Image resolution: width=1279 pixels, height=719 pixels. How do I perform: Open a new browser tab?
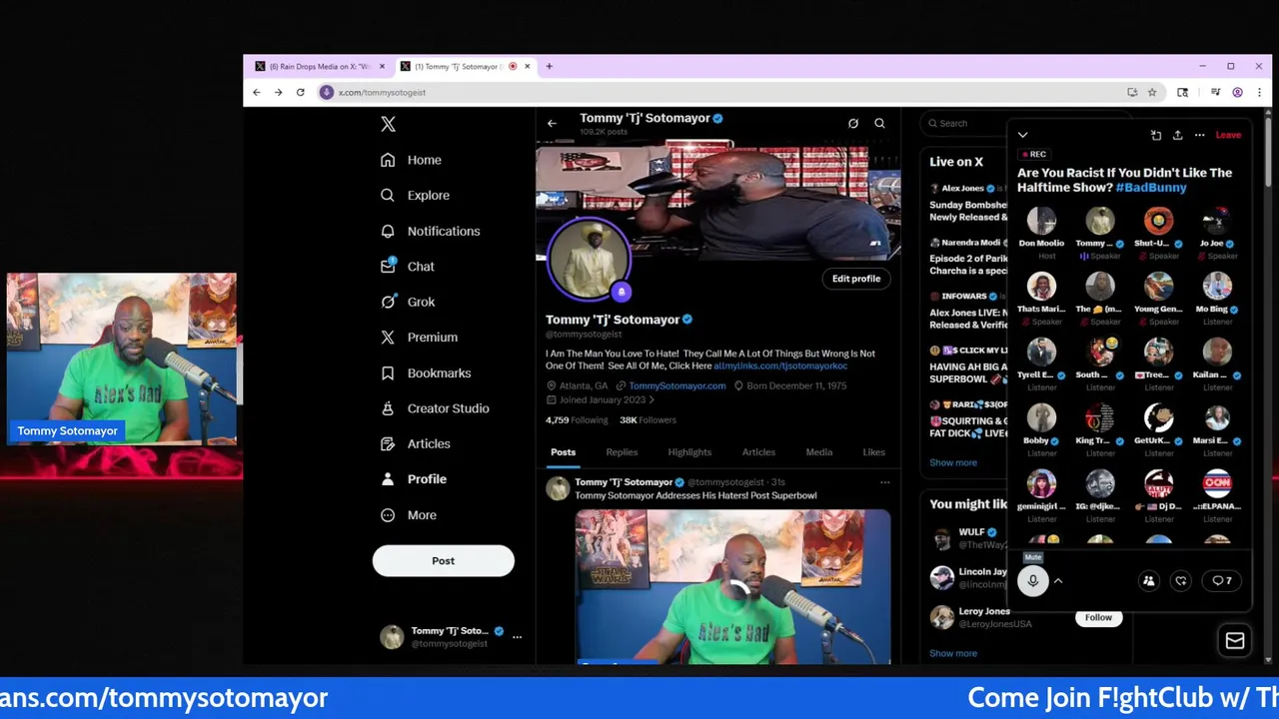[x=549, y=66]
